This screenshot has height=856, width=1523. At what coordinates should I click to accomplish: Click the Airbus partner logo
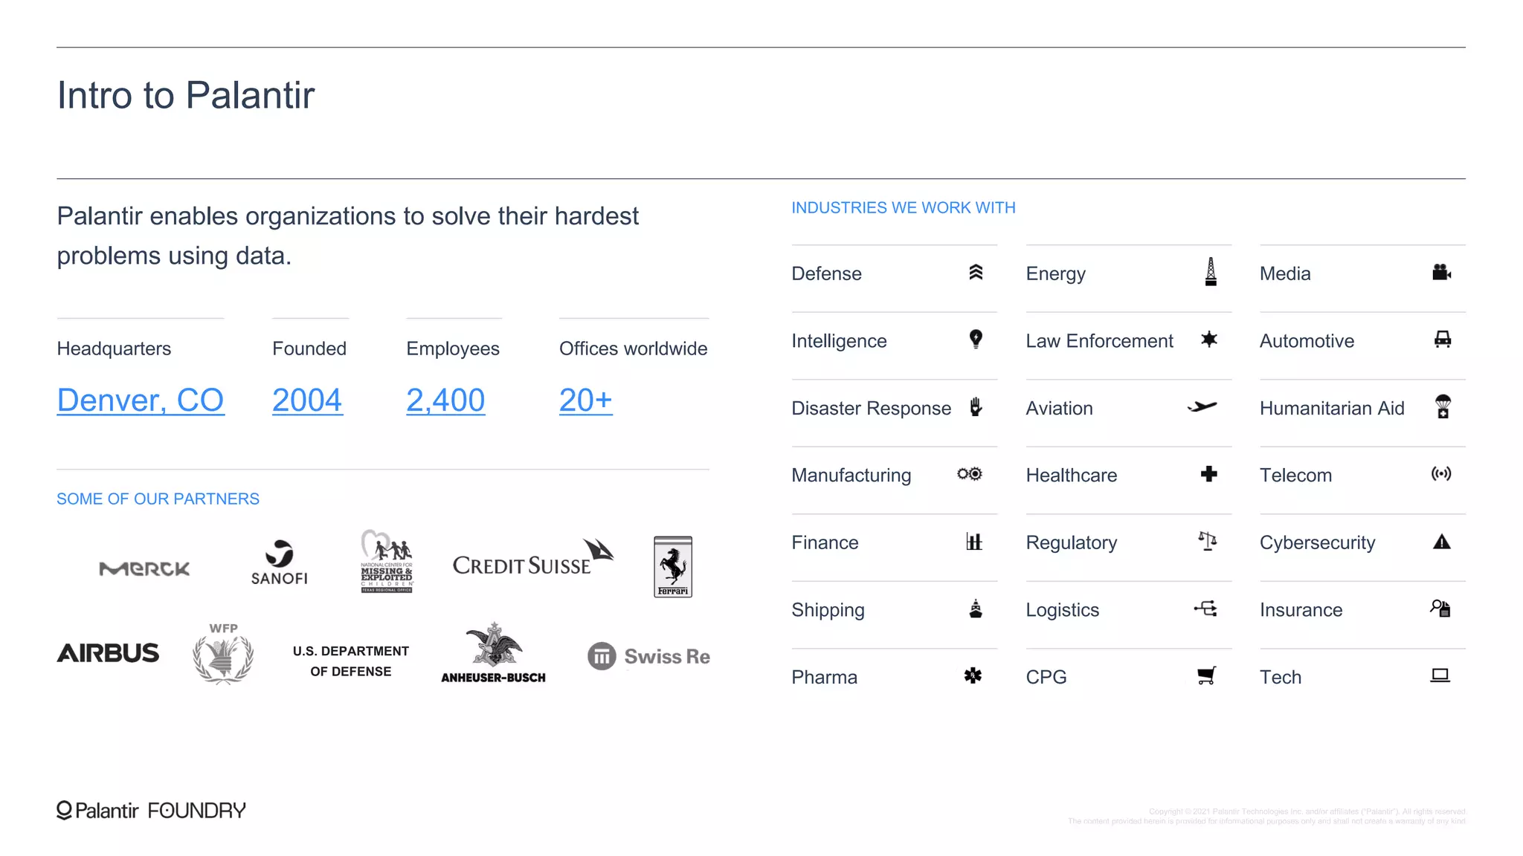[109, 653]
